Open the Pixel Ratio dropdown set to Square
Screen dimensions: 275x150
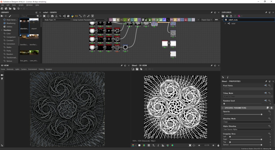pos(248,89)
